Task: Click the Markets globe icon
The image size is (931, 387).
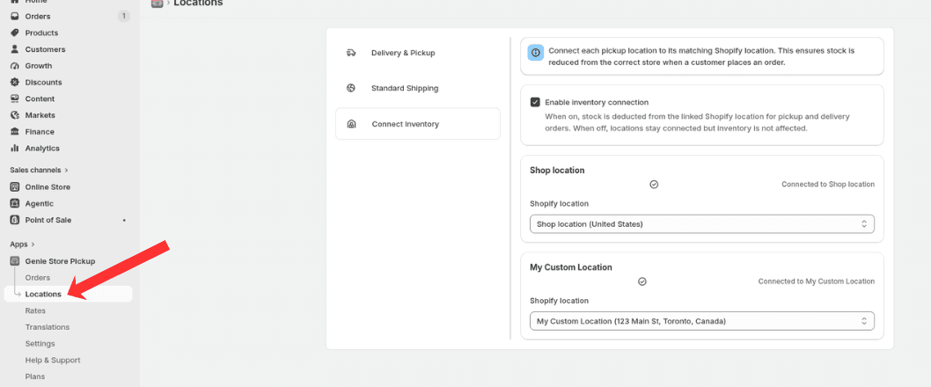Action: pos(15,115)
